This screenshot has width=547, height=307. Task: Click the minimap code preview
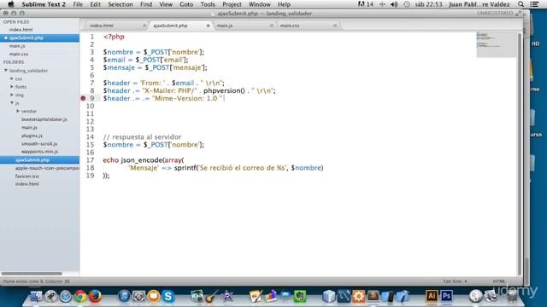click(497, 44)
